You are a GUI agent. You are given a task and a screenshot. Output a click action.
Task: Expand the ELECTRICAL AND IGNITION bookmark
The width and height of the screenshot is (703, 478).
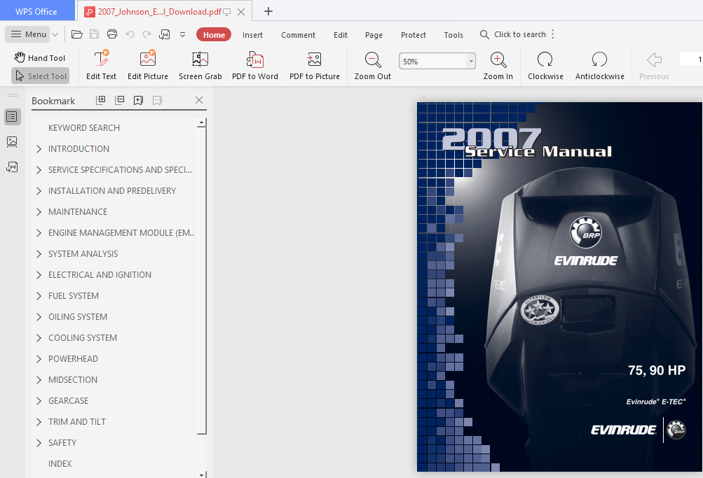click(39, 275)
